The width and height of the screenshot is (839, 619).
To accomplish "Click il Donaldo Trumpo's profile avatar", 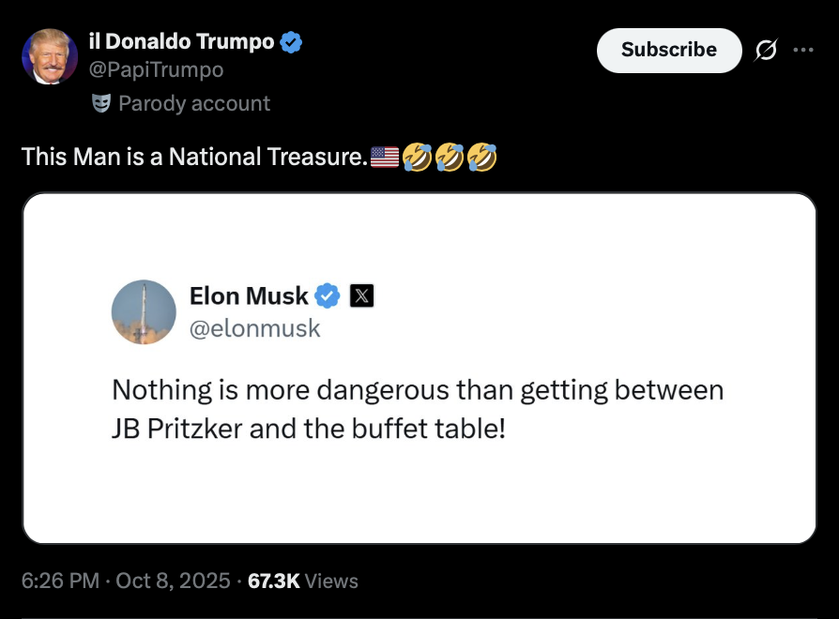I will point(50,56).
